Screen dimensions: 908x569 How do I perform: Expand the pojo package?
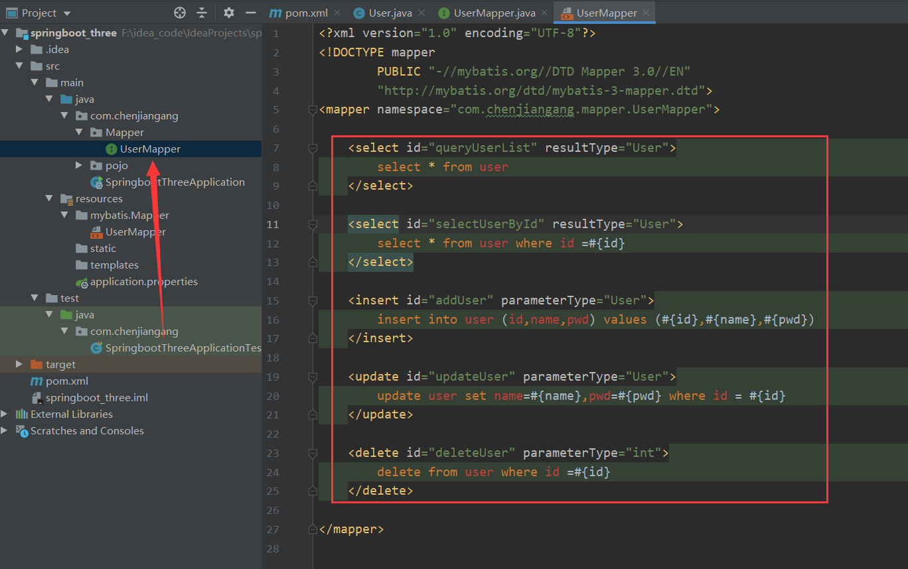pyautogui.click(x=79, y=165)
